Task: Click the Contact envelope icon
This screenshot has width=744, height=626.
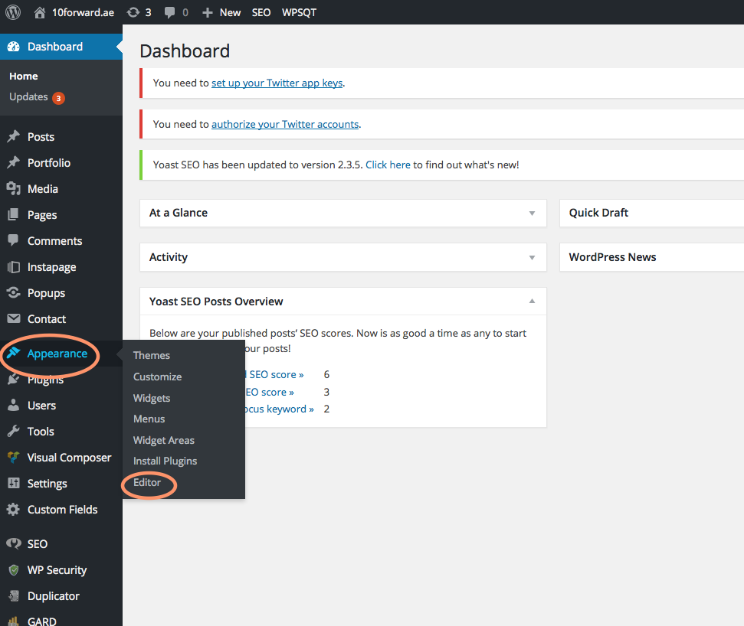Action: (x=13, y=318)
